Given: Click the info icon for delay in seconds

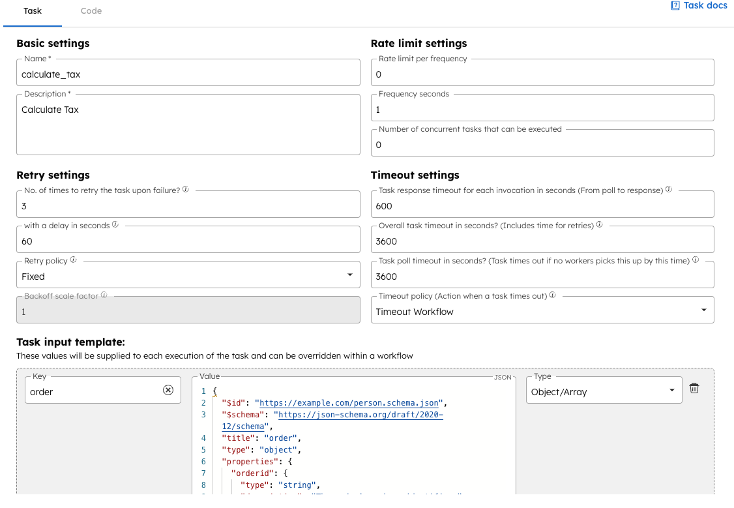Looking at the screenshot, I should click(x=115, y=224).
